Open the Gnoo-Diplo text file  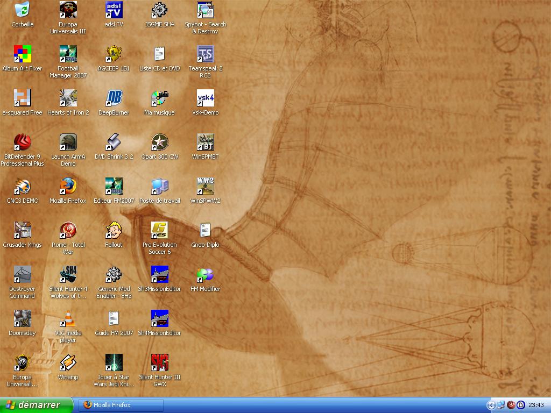205,230
